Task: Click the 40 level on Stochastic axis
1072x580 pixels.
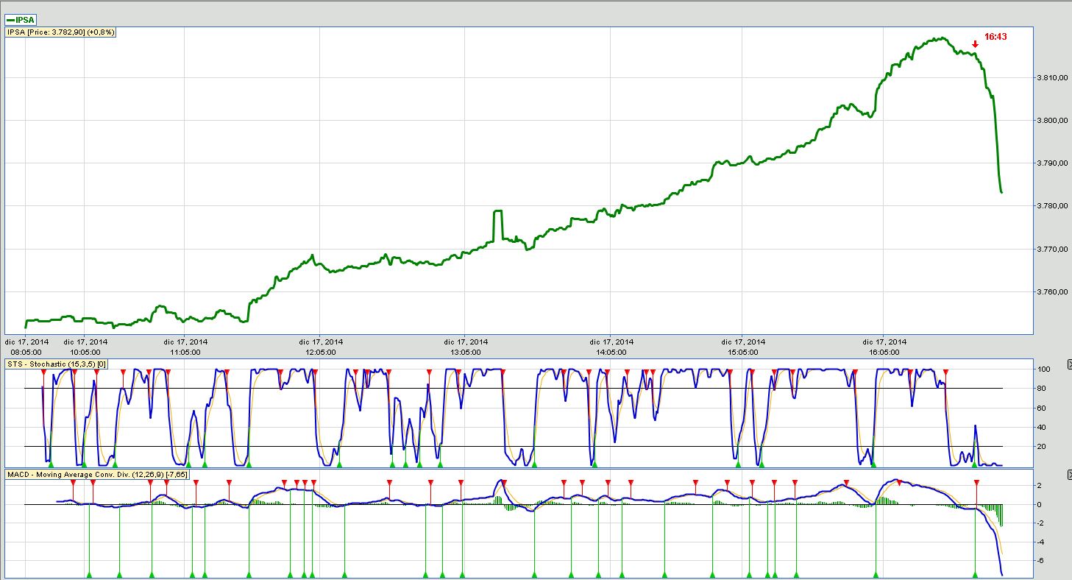Action: click(x=1042, y=427)
